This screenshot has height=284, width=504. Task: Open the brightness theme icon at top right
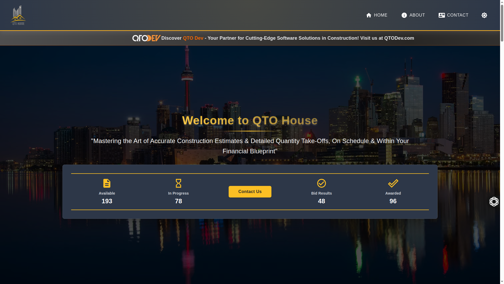[x=484, y=15]
